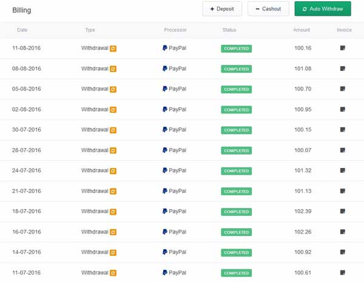Open invoice for the 05-08-2016 withdrawal

tap(342, 89)
